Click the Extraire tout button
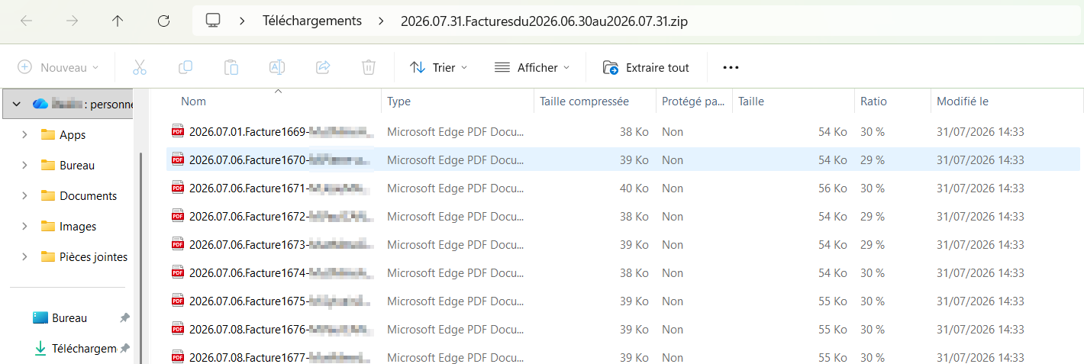Viewport: 1084px width, 364px height. tap(646, 67)
